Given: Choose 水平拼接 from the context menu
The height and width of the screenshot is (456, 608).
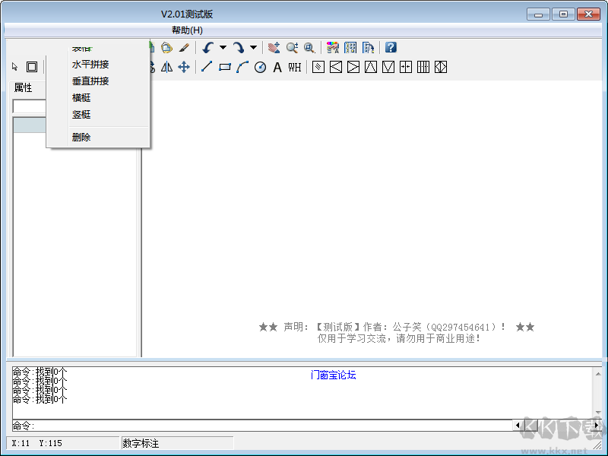Looking at the screenshot, I should click(90, 65).
